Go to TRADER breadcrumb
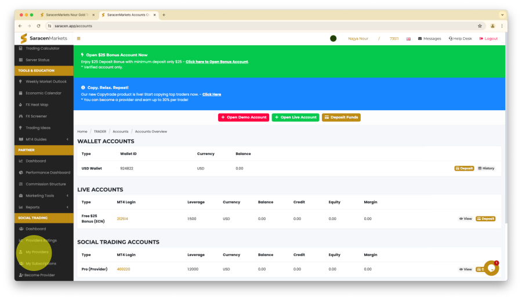The width and height of the screenshot is (522, 300). (100, 132)
